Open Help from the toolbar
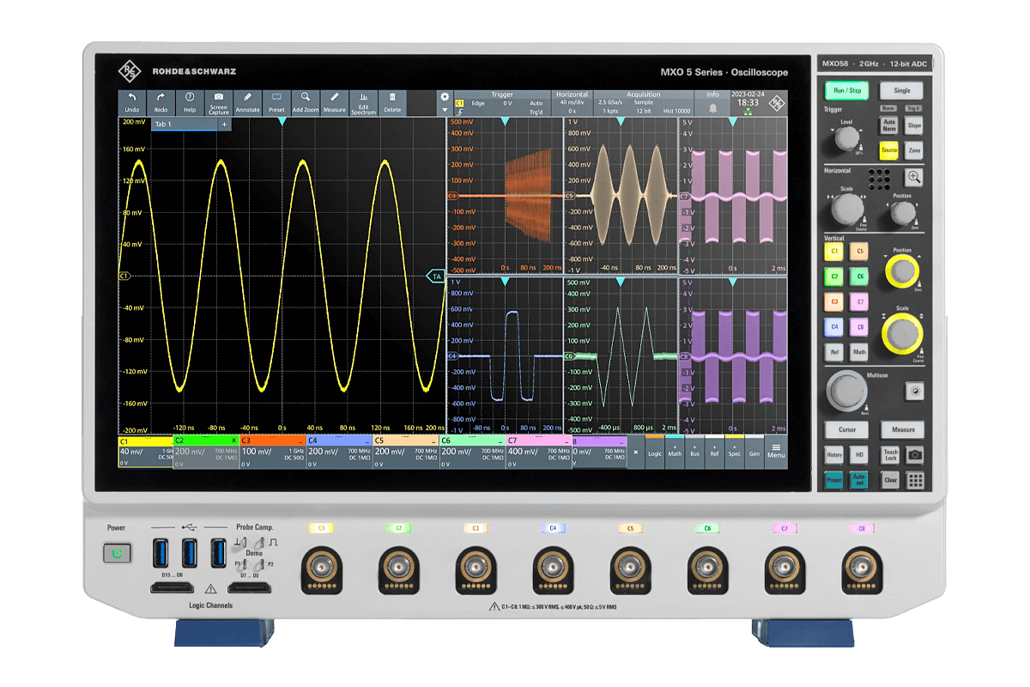The width and height of the screenshot is (1030, 687). 190,103
